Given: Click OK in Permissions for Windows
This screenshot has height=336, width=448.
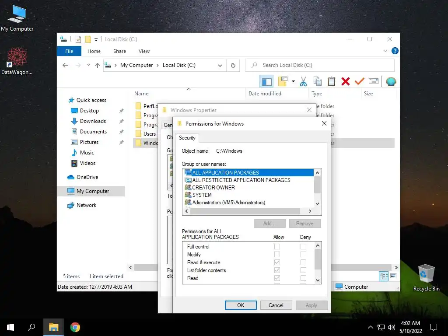Looking at the screenshot, I should [x=241, y=305].
